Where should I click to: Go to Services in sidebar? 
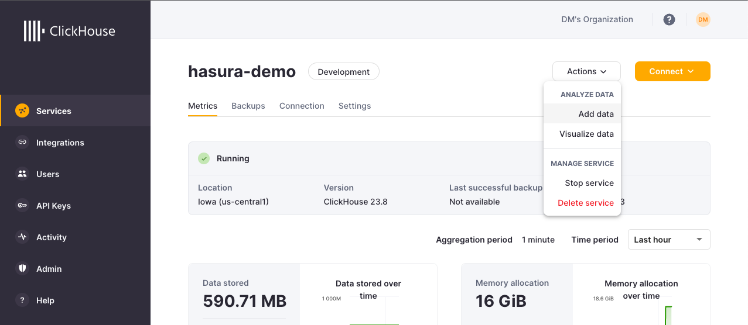75,110
